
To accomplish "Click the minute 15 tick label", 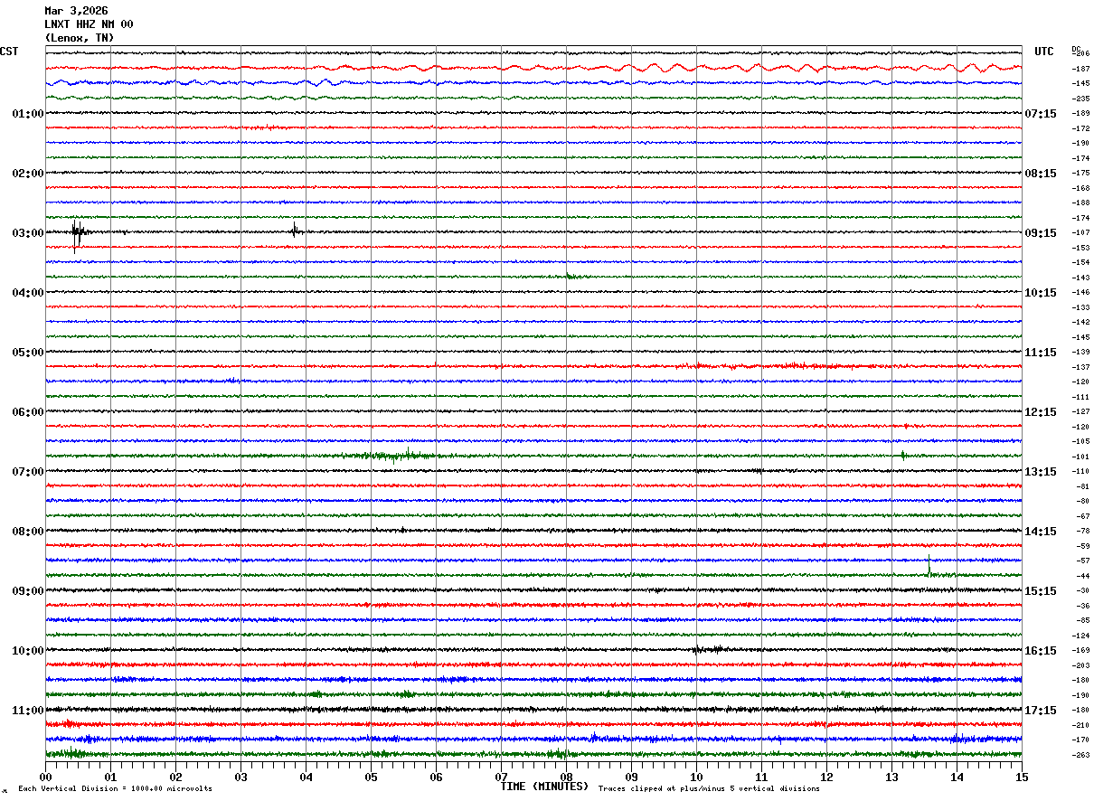I will click(1021, 777).
